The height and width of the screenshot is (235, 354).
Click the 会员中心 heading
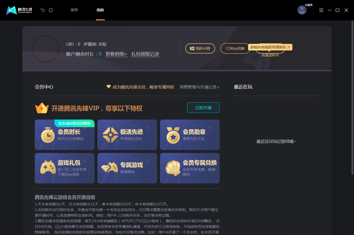click(x=44, y=87)
